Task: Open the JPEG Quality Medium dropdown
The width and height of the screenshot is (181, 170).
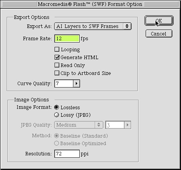Action: tap(79, 125)
